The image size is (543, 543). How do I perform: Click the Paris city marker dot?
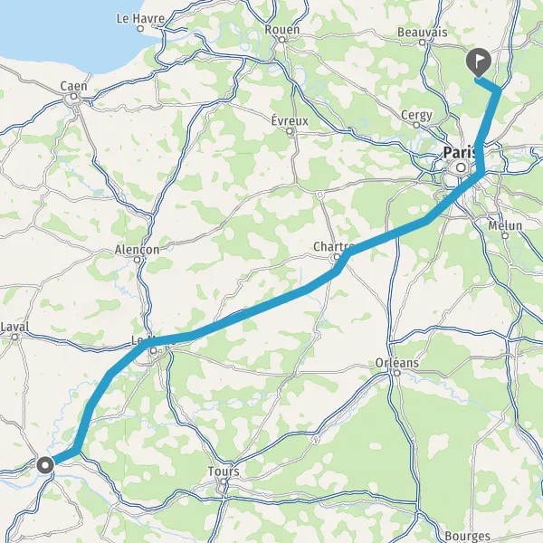click(461, 167)
